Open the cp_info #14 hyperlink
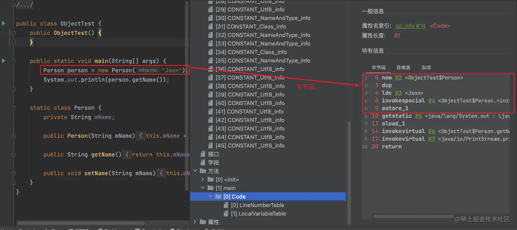This screenshot has height=230, width=517. (x=410, y=26)
